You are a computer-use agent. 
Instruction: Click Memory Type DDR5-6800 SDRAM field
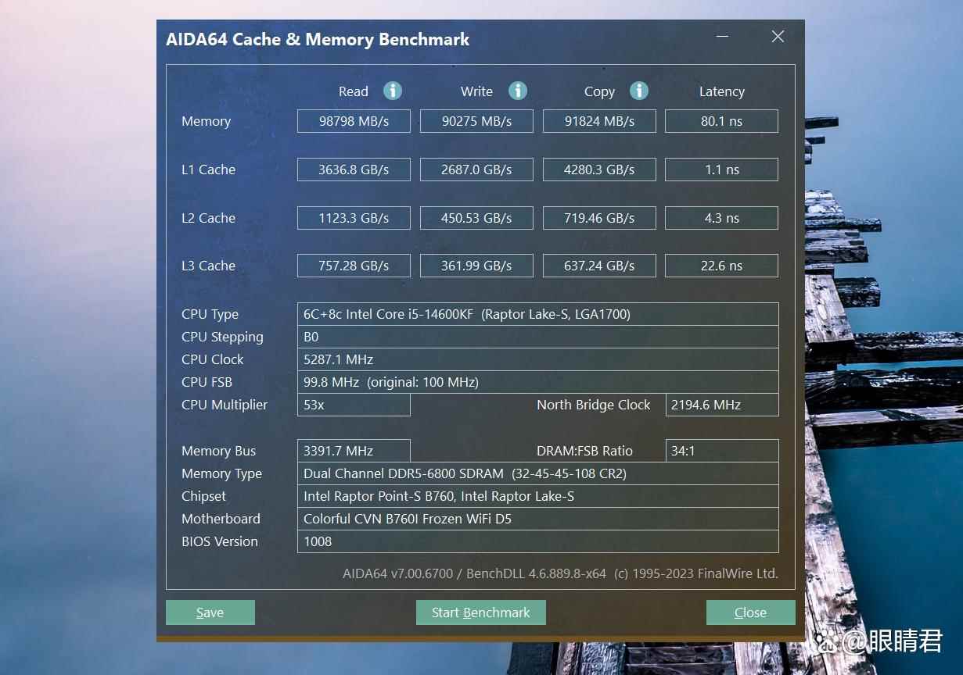(x=538, y=473)
